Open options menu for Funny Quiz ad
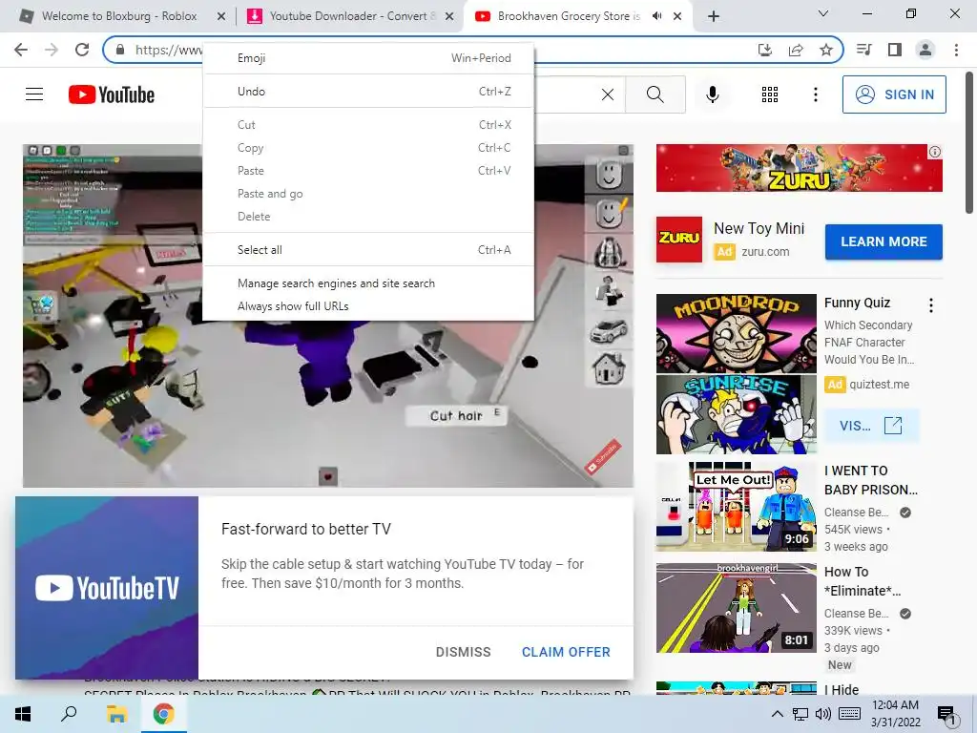Screen dimensions: 977x733 (x=931, y=304)
